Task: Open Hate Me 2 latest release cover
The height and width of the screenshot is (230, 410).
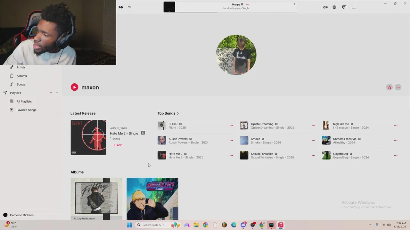Action: [x=88, y=137]
